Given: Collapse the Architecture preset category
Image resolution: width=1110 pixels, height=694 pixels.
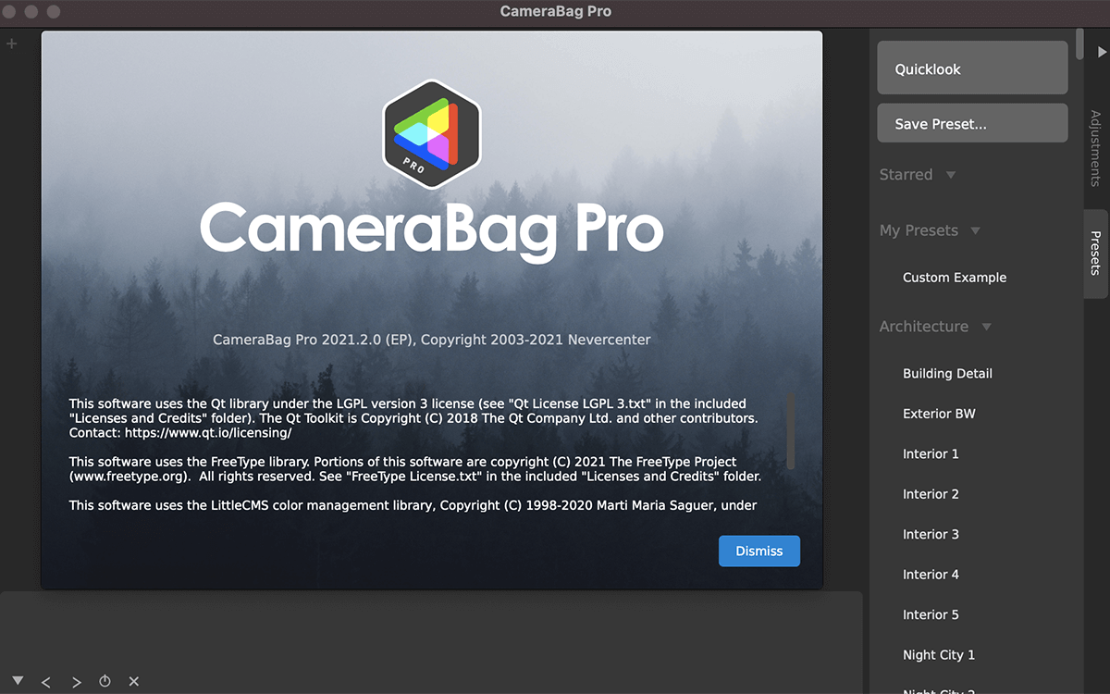Looking at the screenshot, I should click(x=986, y=327).
